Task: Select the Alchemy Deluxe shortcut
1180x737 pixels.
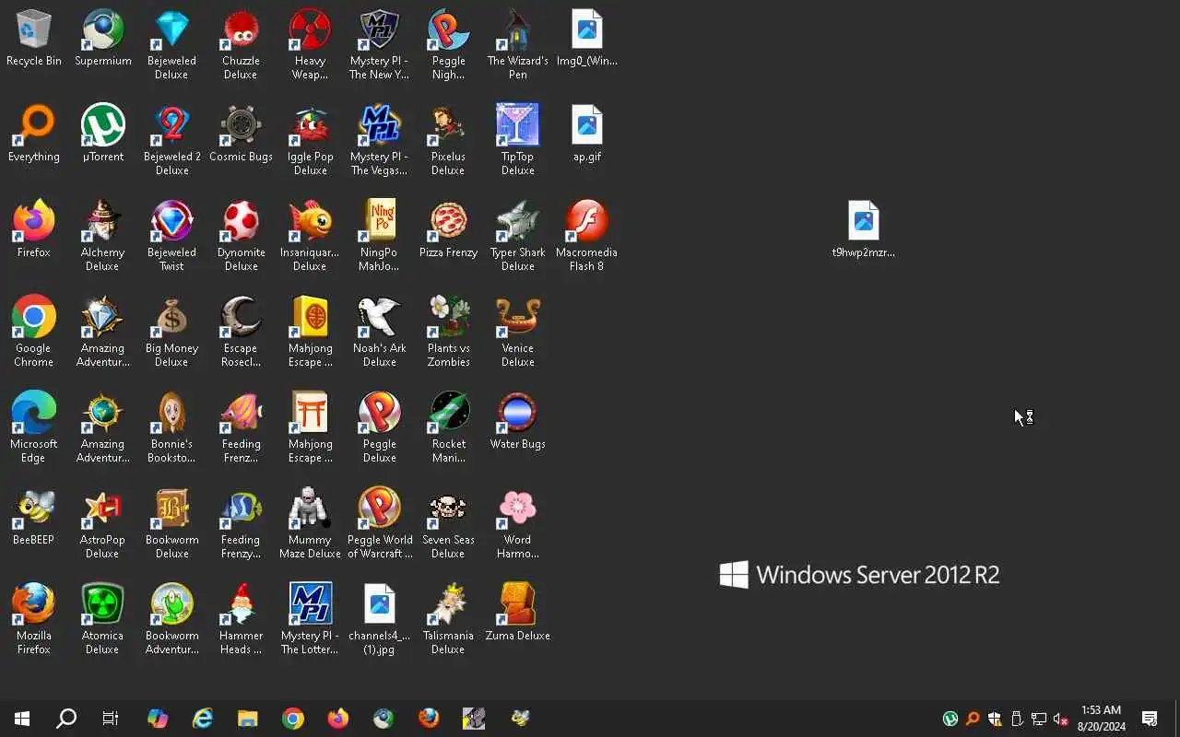Action: [102, 237]
